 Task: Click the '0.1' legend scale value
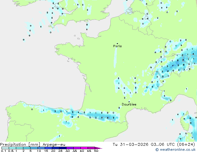[x=3, y=151]
